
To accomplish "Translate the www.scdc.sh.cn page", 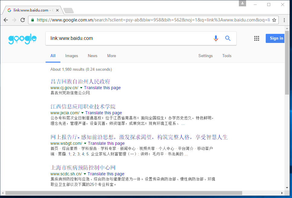I will coord(106,174).
